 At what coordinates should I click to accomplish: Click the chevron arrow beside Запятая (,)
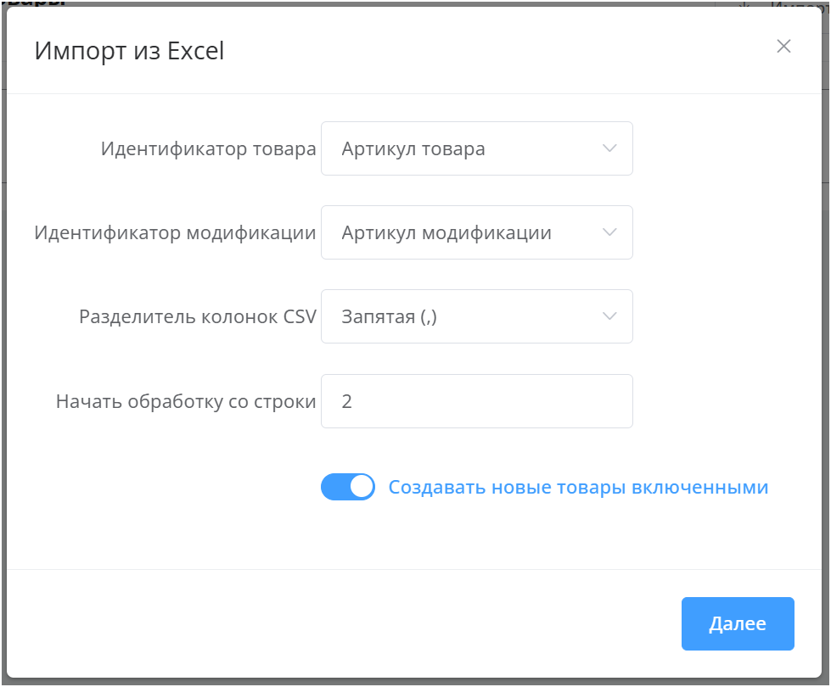(x=609, y=316)
